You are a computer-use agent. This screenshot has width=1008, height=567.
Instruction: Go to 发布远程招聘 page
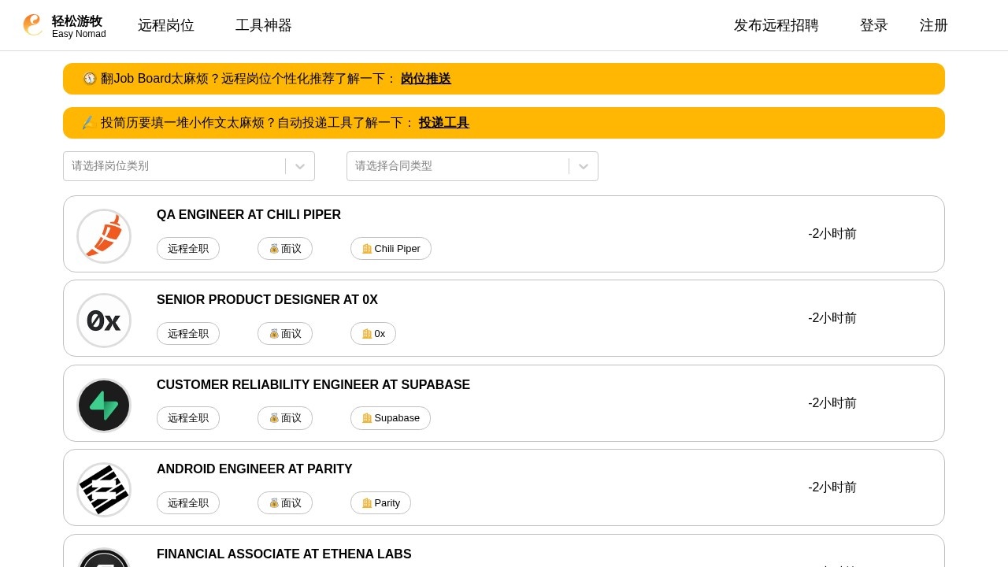(776, 25)
